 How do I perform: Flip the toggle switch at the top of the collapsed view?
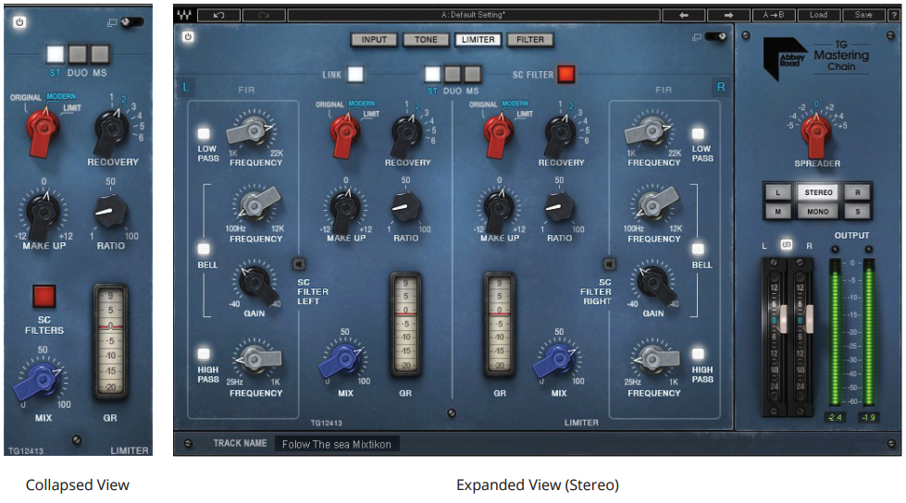(132, 22)
